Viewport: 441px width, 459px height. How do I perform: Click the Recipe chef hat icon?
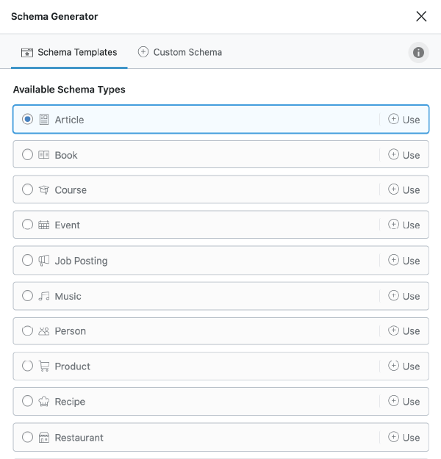(44, 402)
